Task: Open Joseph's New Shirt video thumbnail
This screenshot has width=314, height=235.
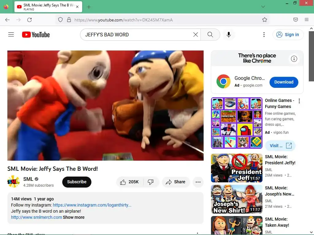Action: (x=237, y=199)
